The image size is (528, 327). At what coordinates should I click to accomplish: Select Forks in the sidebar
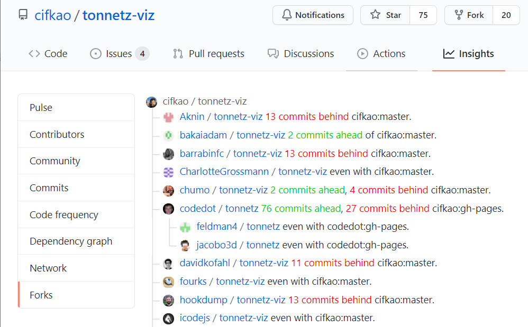tap(76, 295)
